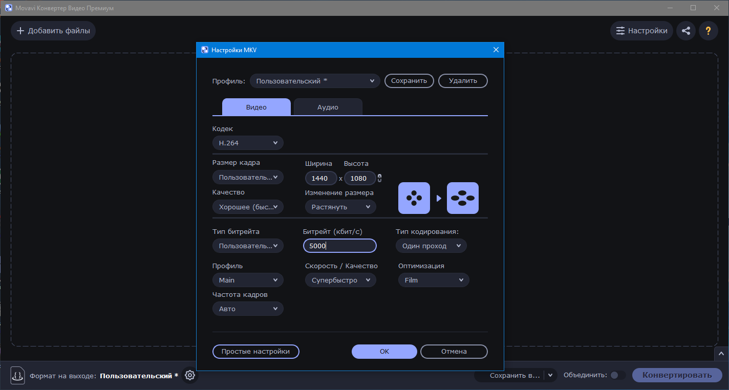Click the Высота height field 1080
729x390 pixels.
[360, 178]
